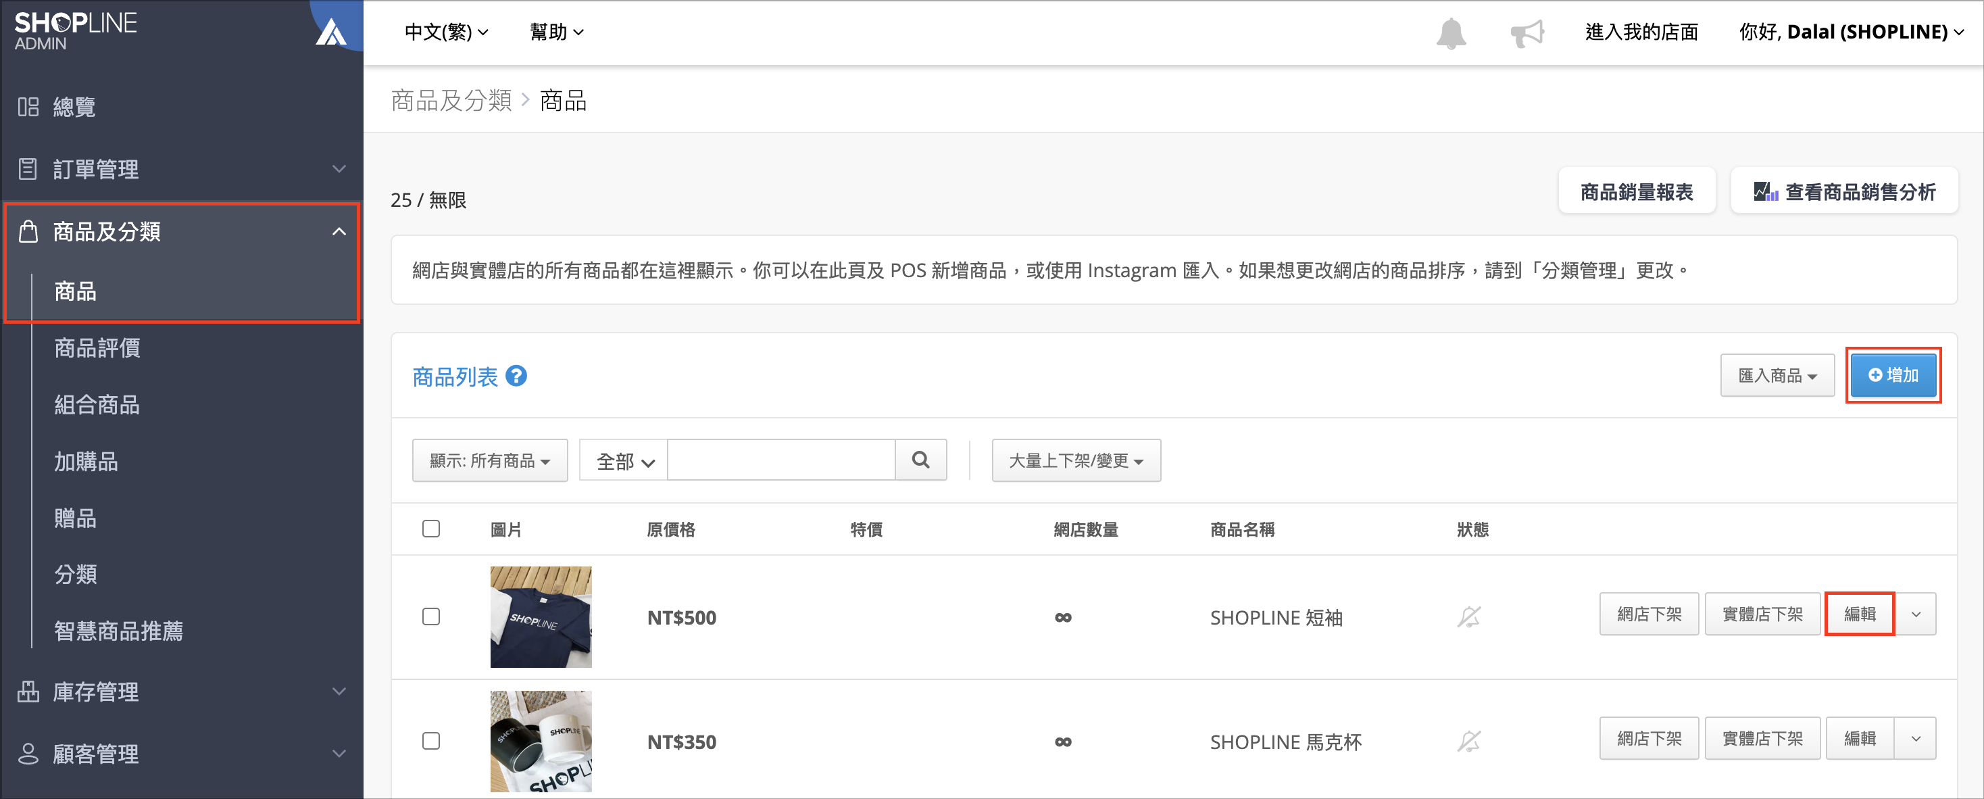Image resolution: width=1984 pixels, height=799 pixels.
Task: Click 編輯 for SHOPLINE 馬克杯
Action: [1860, 738]
